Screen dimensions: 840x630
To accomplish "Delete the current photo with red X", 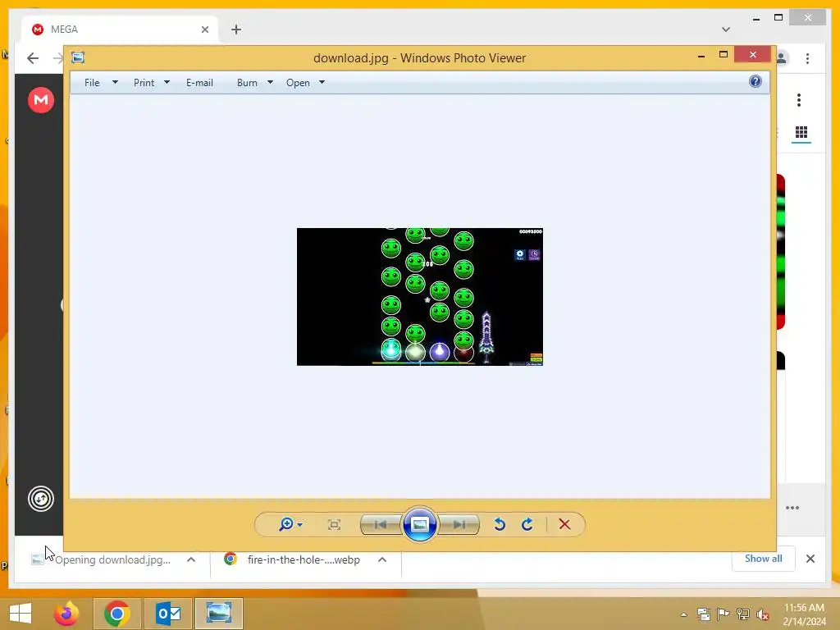I will click(564, 524).
